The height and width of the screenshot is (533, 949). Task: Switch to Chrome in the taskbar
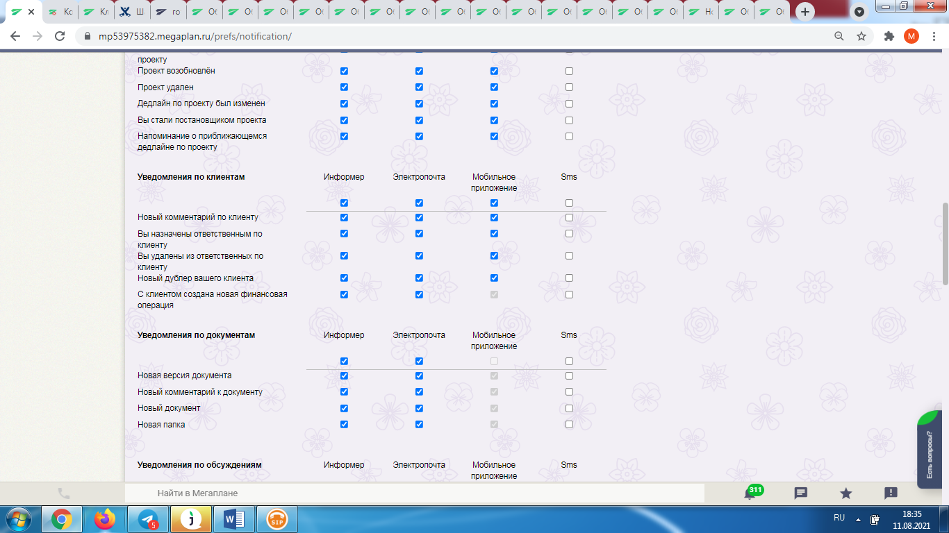coord(62,519)
